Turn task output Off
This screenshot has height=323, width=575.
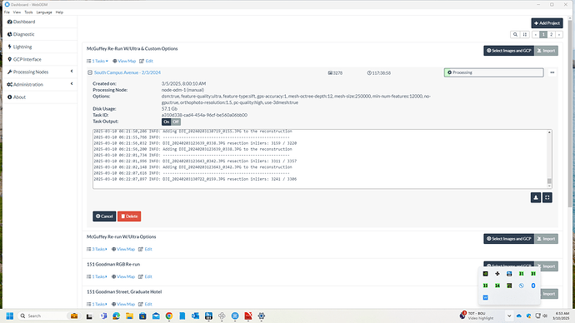coord(176,122)
